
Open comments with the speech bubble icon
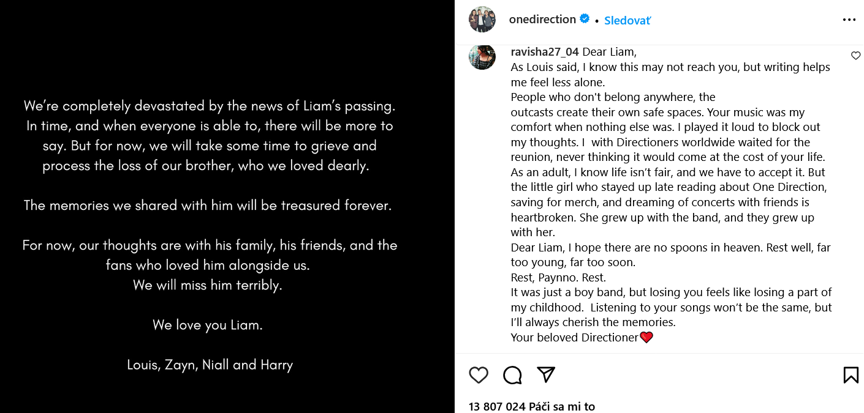click(512, 375)
